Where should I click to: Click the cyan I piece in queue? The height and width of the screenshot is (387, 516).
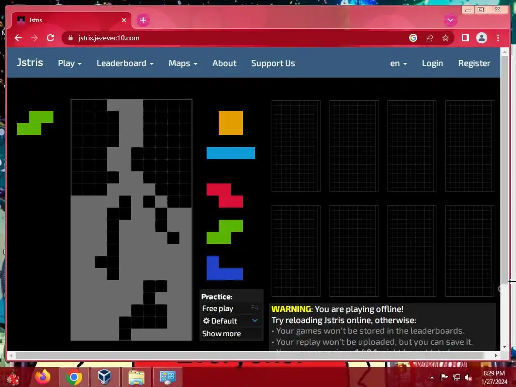pos(231,153)
